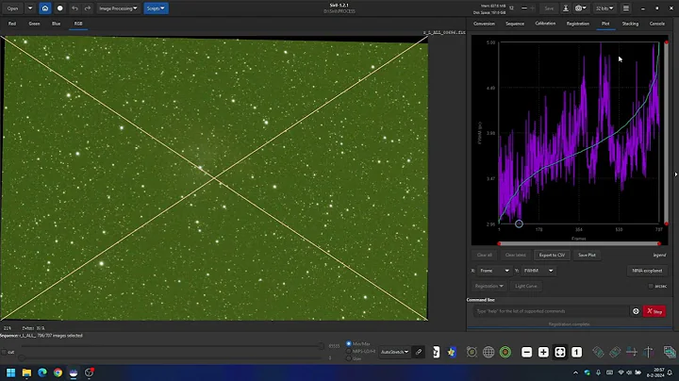Click the command line help crosshair icon
The image size is (679, 381).
pos(636,311)
